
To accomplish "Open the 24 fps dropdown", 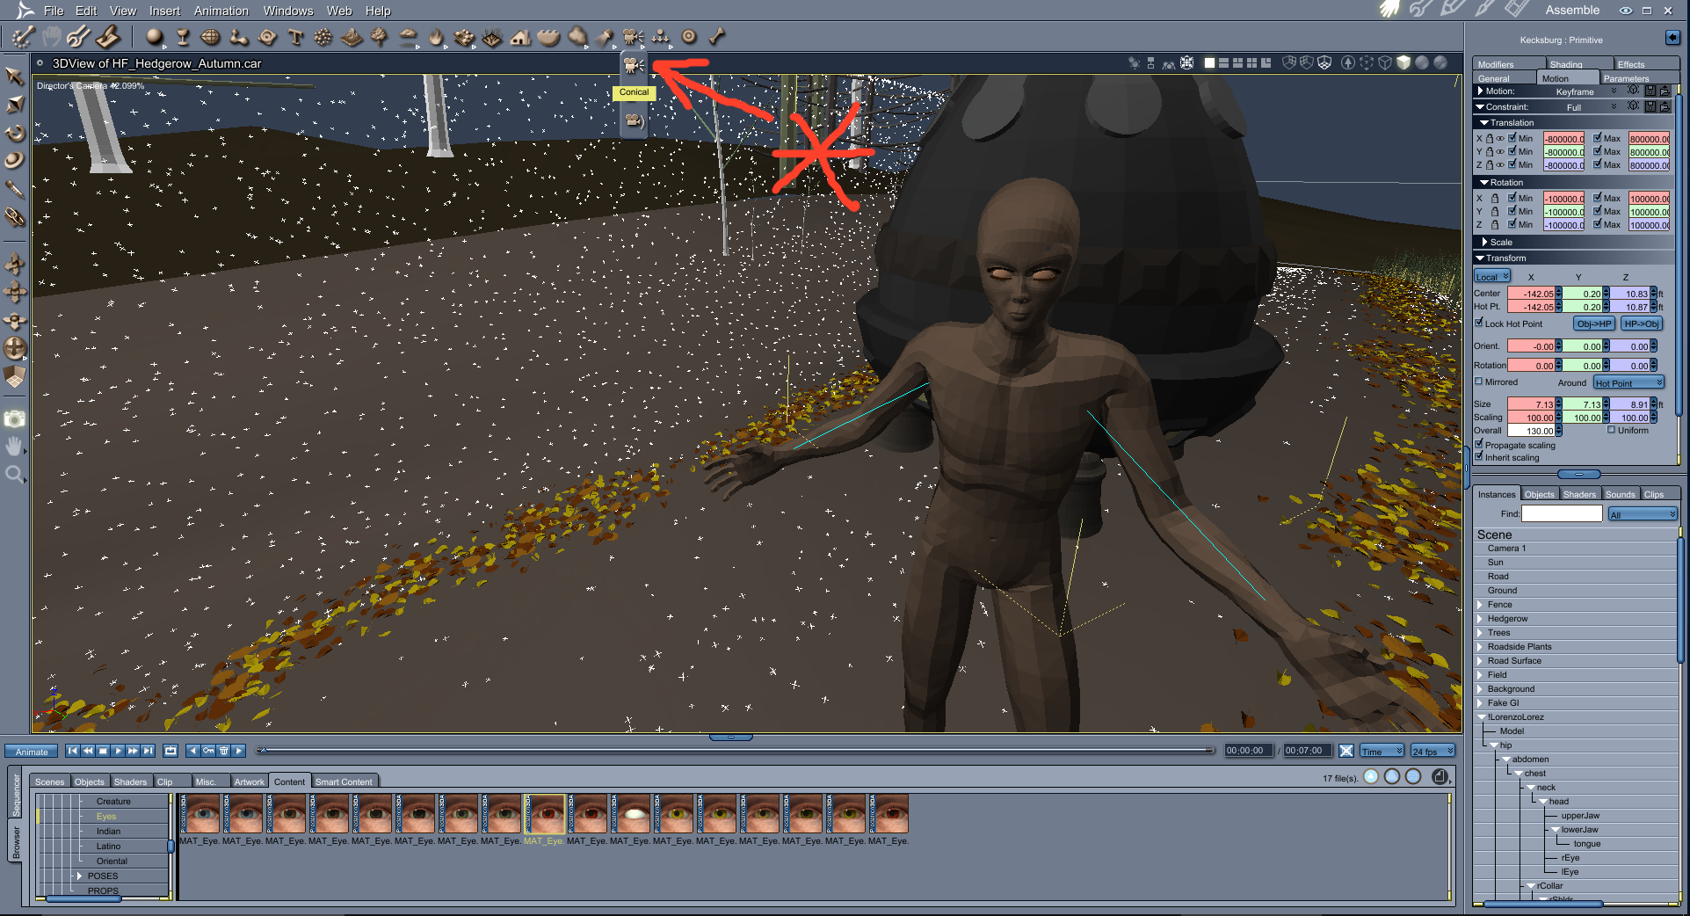I will tap(1433, 752).
